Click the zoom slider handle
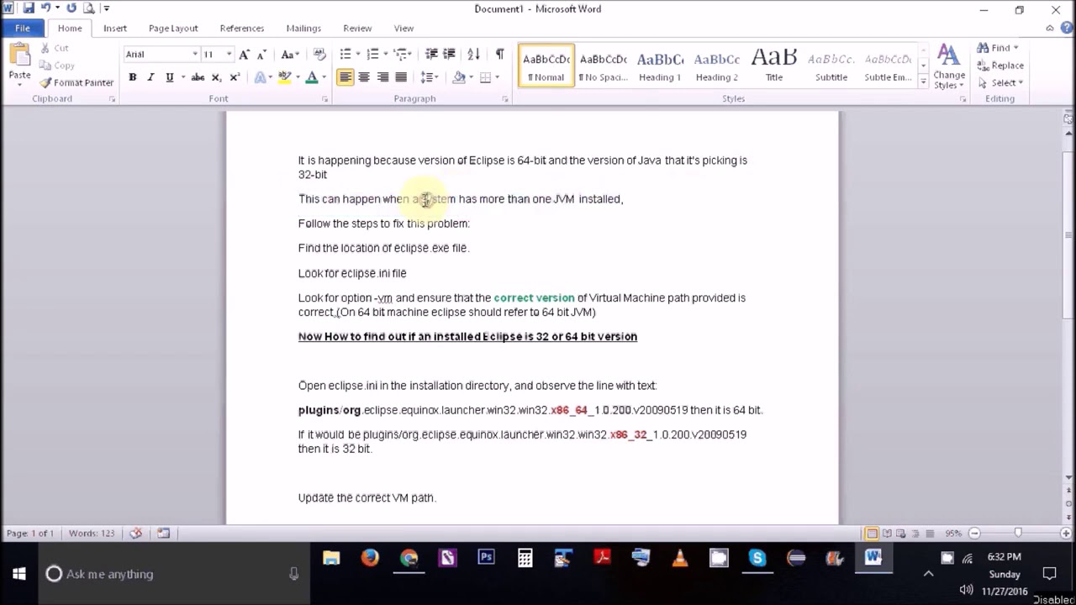The width and height of the screenshot is (1076, 605). point(1018,534)
